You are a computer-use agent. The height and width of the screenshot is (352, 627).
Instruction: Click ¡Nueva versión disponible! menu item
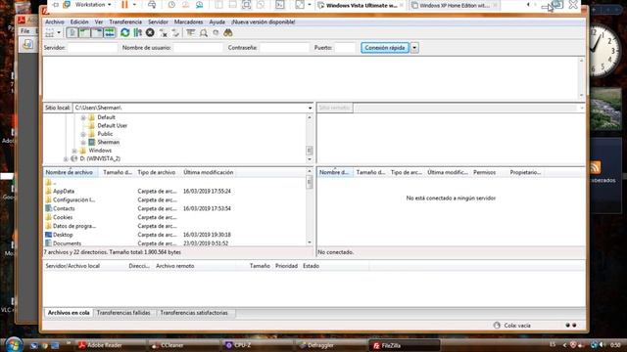point(264,22)
